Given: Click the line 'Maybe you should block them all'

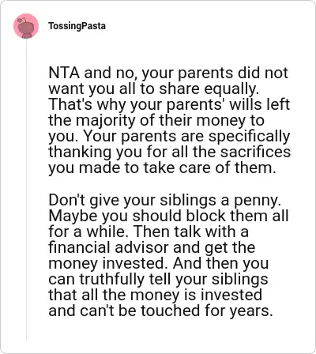Looking at the screenshot, I should 168,216.
